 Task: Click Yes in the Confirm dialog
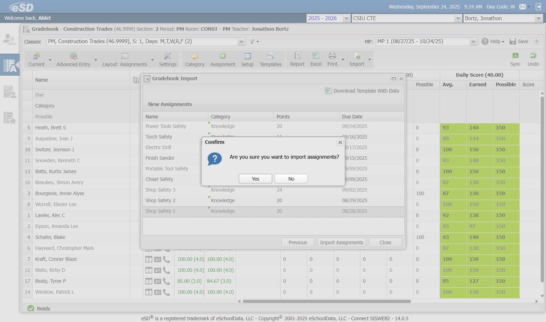tap(255, 179)
